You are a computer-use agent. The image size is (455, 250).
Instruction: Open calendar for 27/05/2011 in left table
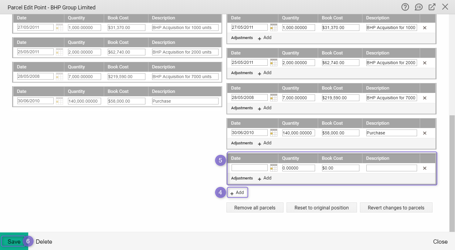point(59,28)
